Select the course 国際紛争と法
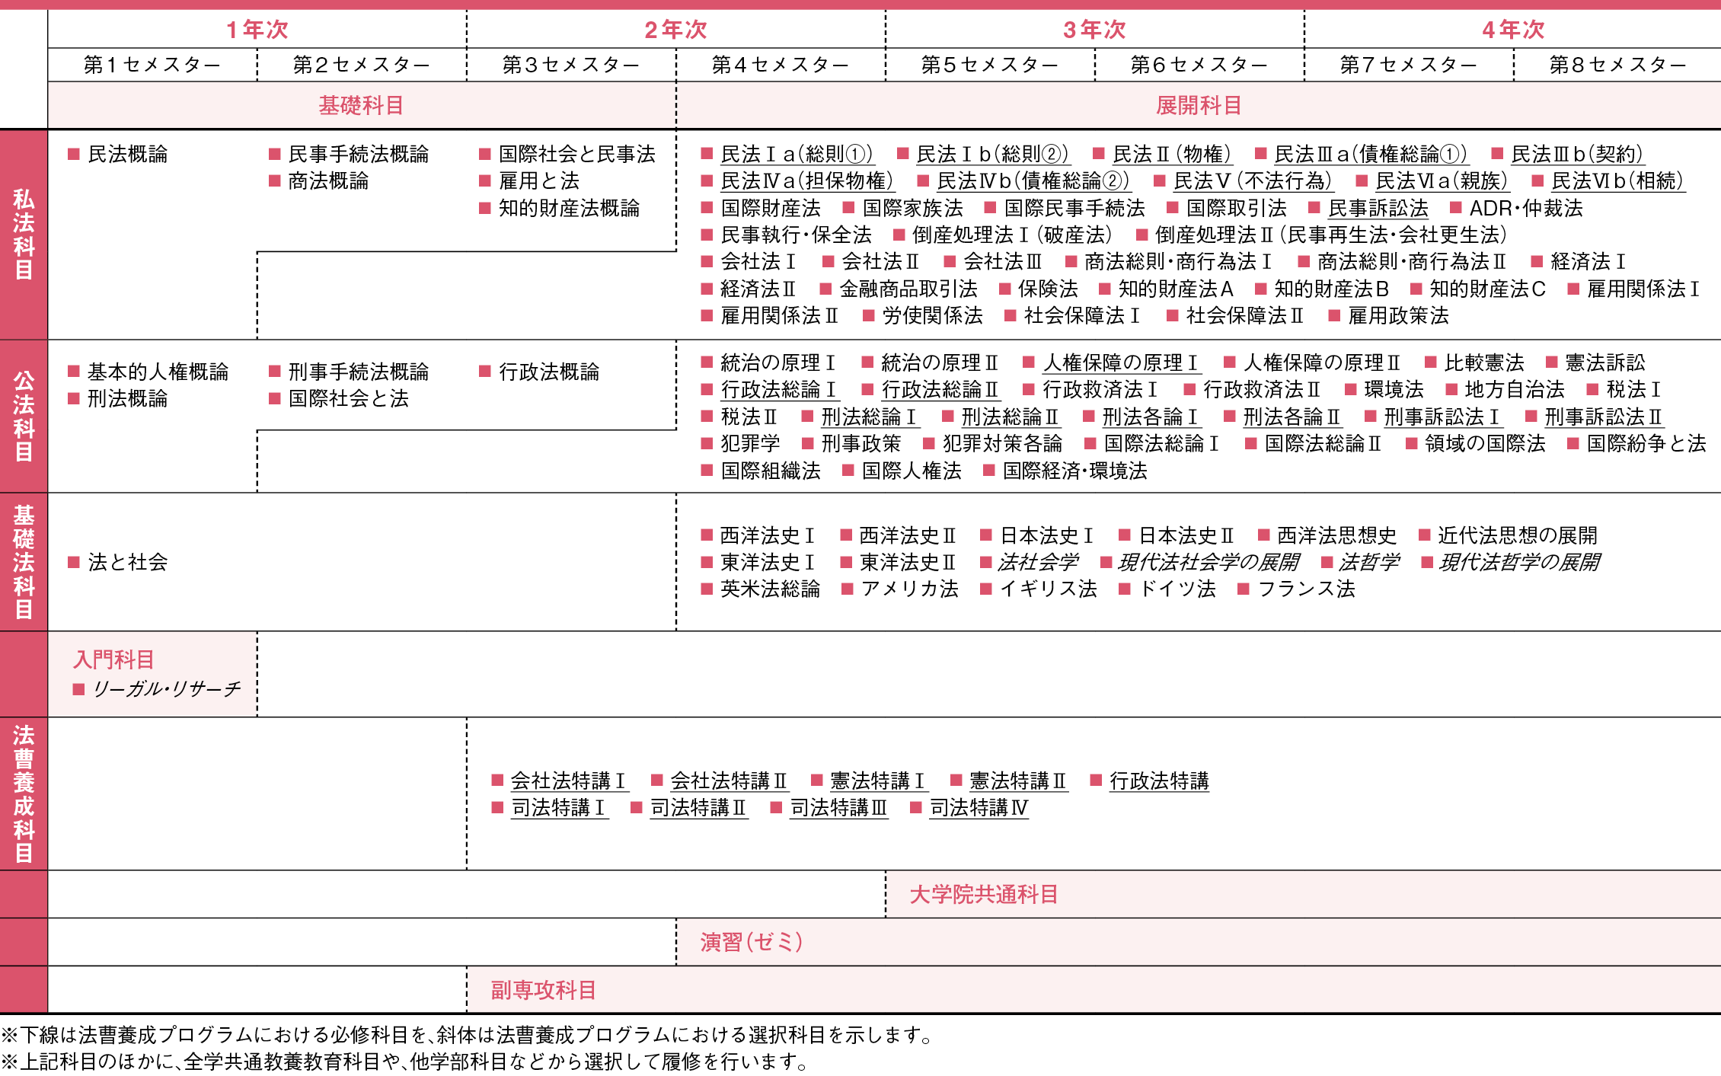 coord(1646,443)
